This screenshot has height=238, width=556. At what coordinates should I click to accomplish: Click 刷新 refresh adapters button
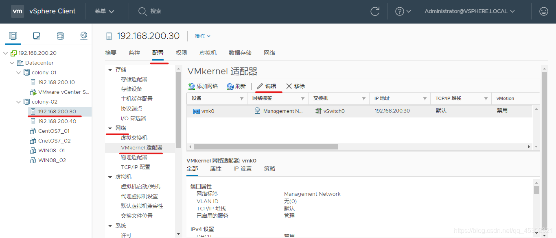coord(236,86)
